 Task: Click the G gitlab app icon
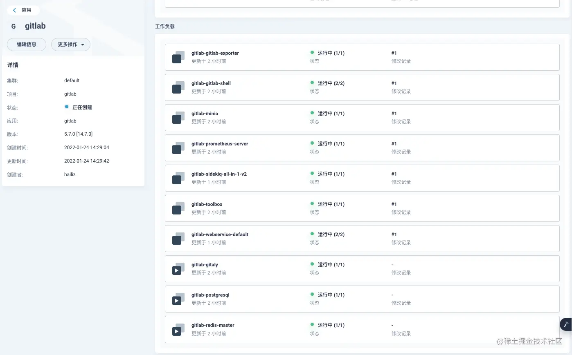point(14,26)
